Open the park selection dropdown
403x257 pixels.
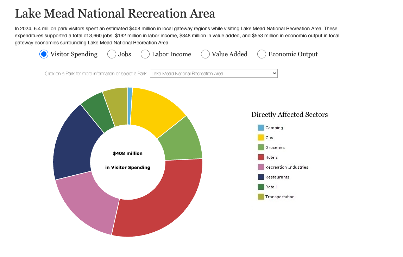tap(214, 74)
